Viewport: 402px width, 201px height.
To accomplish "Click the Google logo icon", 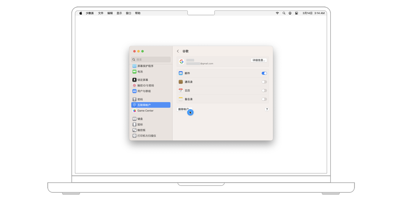I will pyautogui.click(x=182, y=61).
